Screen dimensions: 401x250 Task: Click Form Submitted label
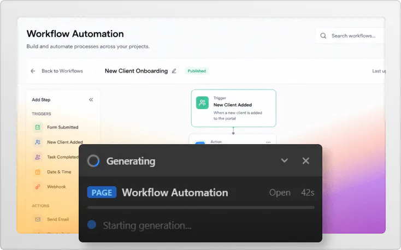coord(63,127)
